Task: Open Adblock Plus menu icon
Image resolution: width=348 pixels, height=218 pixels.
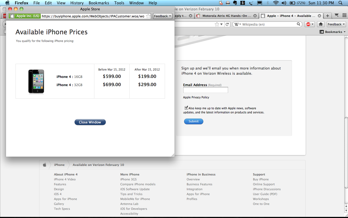Action: tap(309, 24)
